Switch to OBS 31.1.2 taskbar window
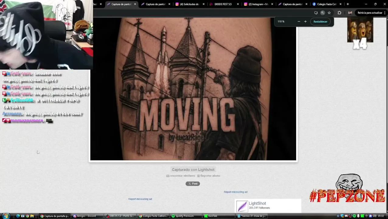This screenshot has width=388, height=219. (x=120, y=216)
